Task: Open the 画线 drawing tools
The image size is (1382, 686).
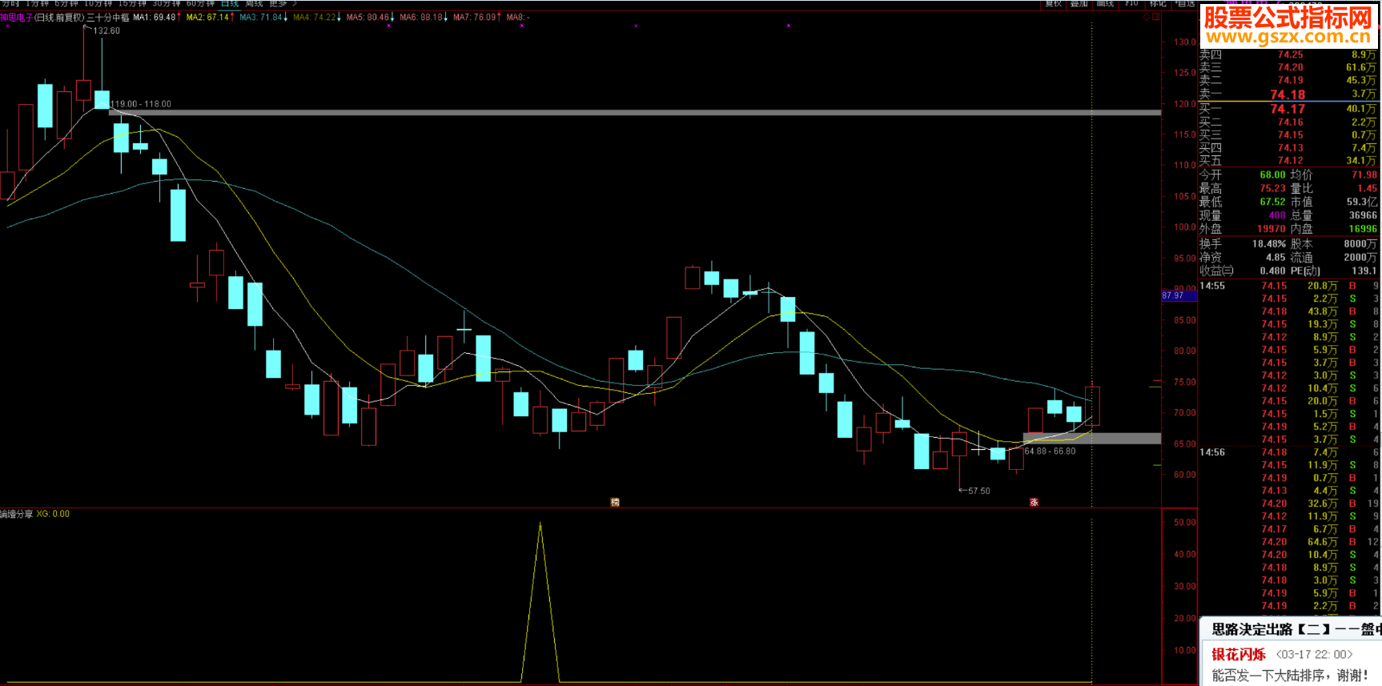Action: [1105, 3]
